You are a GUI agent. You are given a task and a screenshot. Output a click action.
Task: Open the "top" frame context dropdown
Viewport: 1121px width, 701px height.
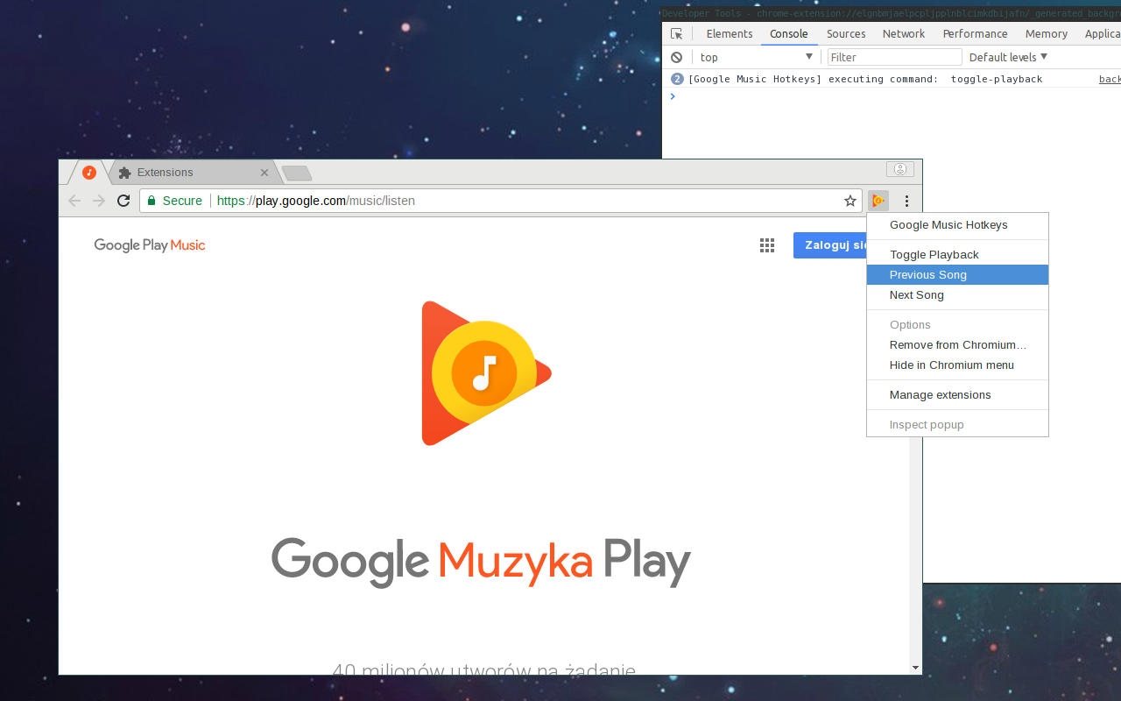click(755, 56)
